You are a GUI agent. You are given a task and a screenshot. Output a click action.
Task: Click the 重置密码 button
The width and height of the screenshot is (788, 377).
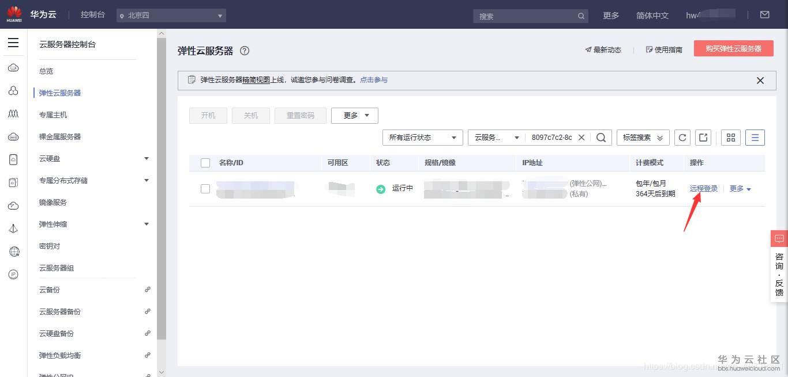(301, 116)
